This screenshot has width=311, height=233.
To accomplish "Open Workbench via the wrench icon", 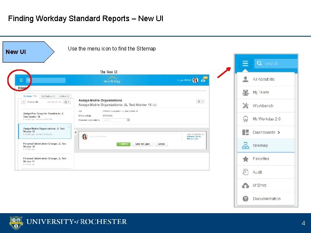I will pyautogui.click(x=245, y=106).
